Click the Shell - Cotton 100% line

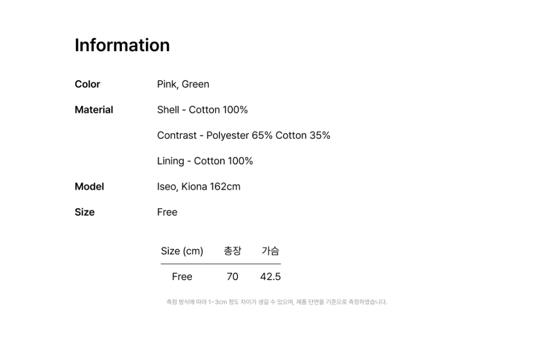click(202, 110)
